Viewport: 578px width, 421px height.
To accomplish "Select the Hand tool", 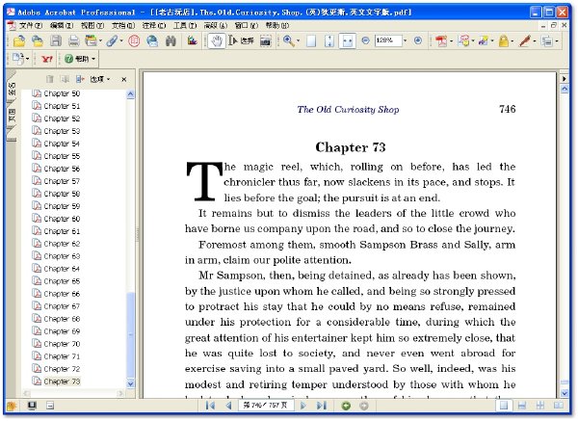I will tap(217, 40).
